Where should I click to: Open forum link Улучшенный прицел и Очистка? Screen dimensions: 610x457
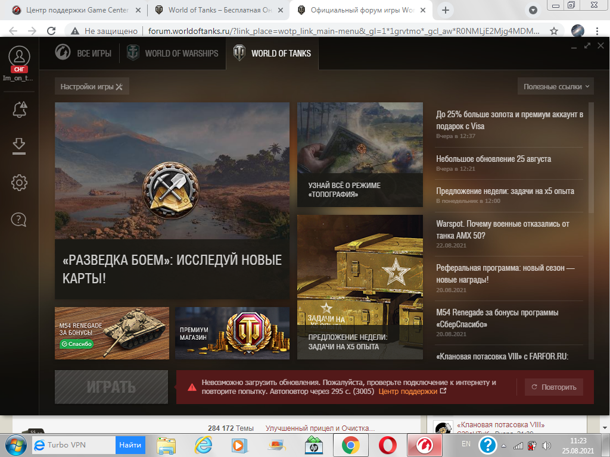coord(320,428)
